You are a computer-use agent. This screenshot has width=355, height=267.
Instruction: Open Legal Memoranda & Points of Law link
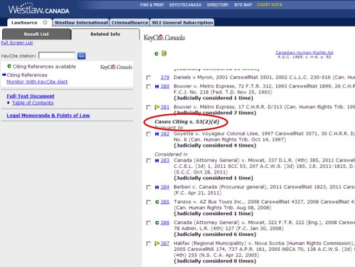coord(48,115)
